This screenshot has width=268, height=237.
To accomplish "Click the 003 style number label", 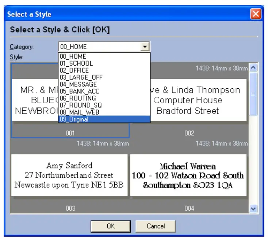I will pos(70,208).
